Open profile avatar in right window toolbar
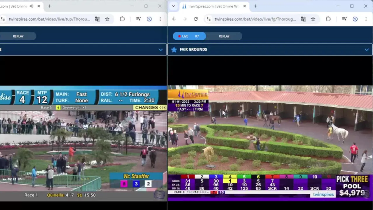The width and height of the screenshot is (373, 210). [355, 19]
